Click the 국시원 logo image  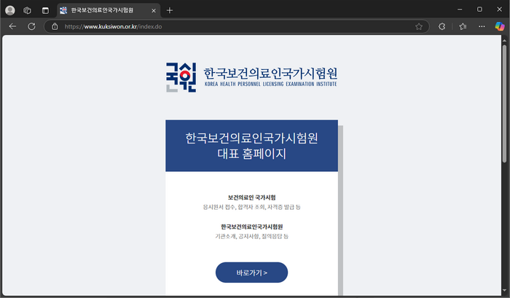point(181,77)
